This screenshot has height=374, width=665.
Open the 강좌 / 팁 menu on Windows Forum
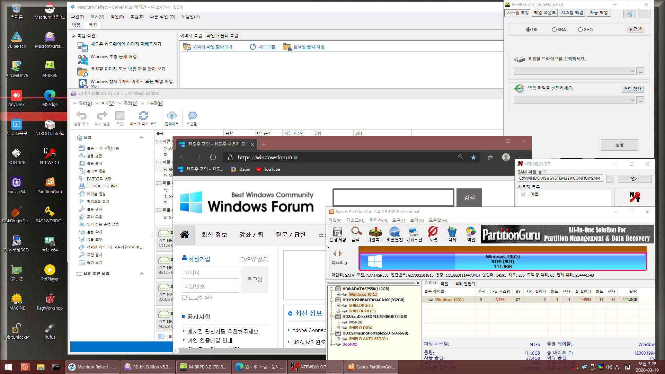[x=251, y=235]
